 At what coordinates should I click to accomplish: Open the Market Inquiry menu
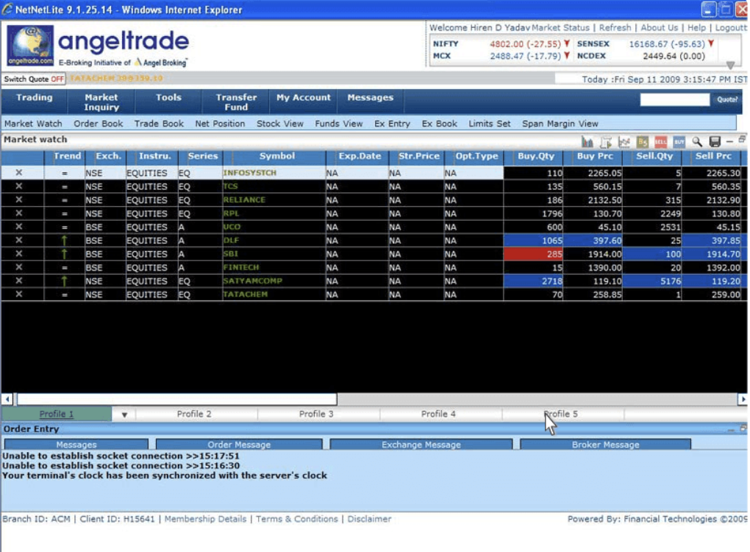click(101, 102)
